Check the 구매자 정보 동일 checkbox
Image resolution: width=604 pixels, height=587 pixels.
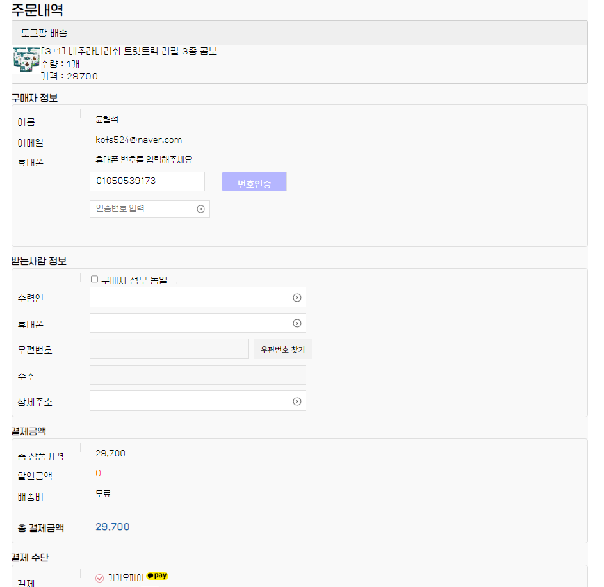(94, 279)
